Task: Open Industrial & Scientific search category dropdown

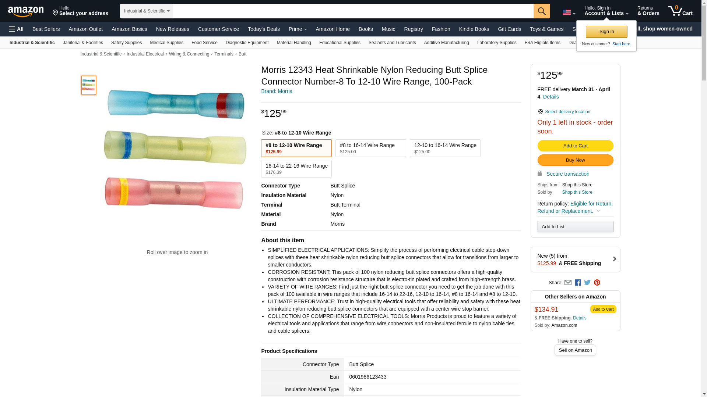Action: coord(146,11)
